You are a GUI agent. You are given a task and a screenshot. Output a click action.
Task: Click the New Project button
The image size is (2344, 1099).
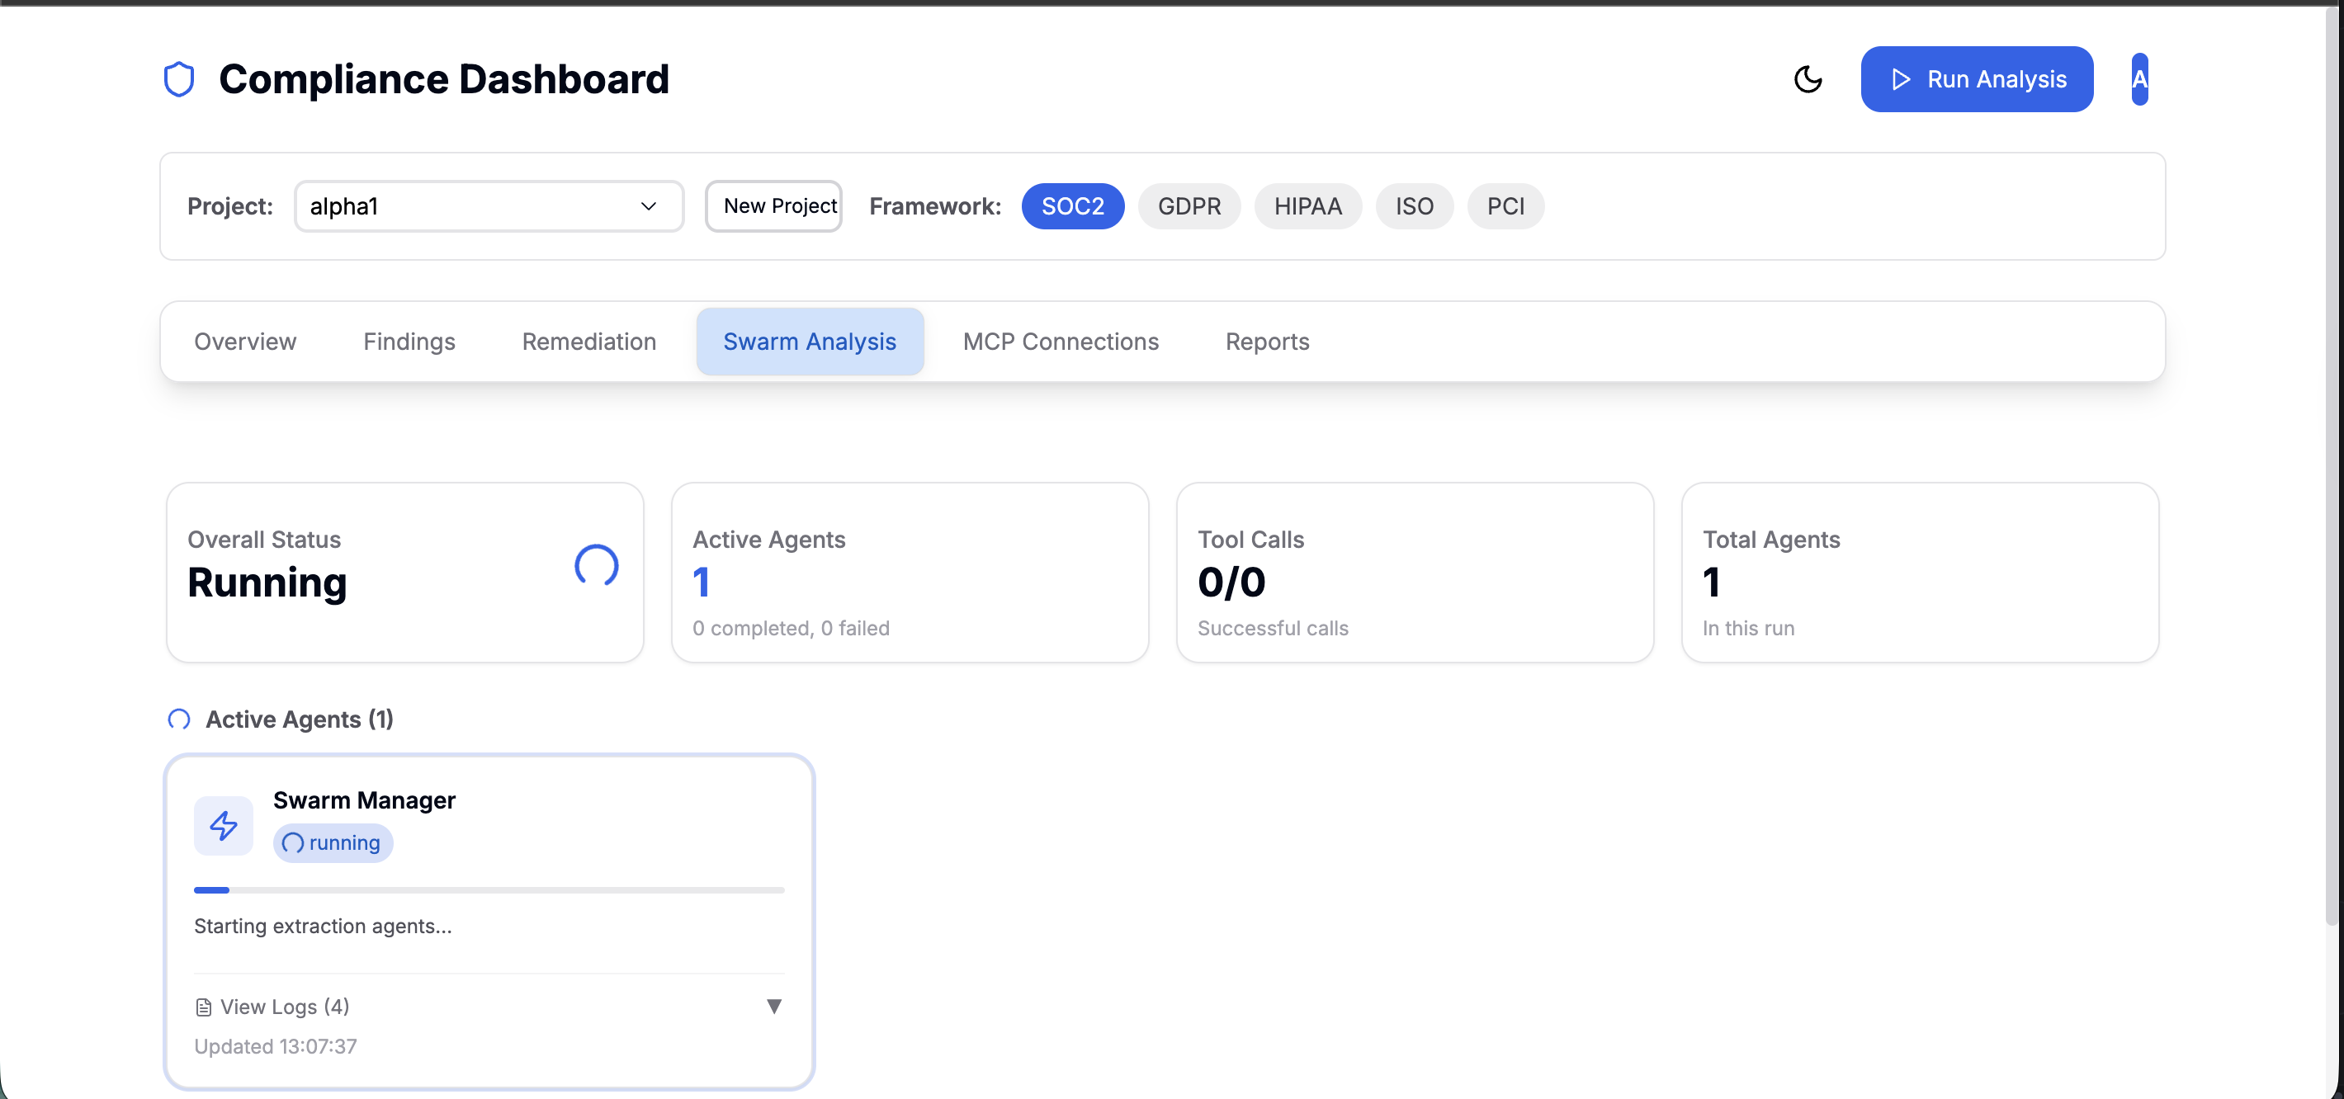(773, 206)
